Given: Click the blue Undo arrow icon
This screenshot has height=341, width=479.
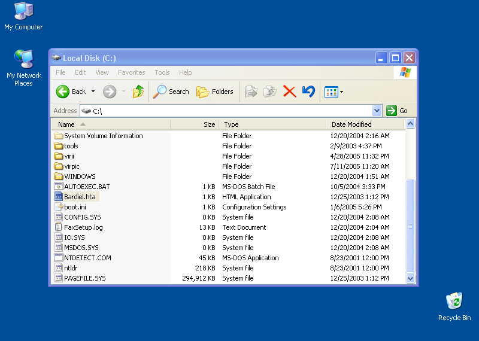Looking at the screenshot, I should 308,92.
